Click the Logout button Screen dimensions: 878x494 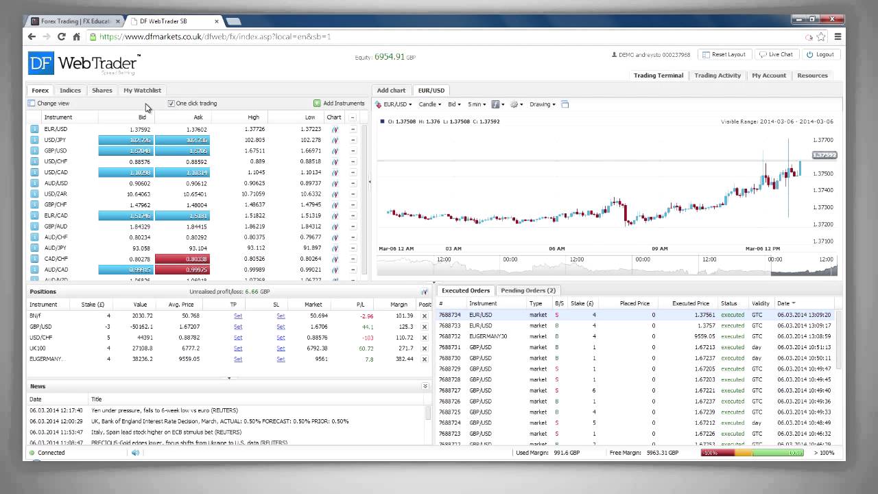tap(820, 54)
